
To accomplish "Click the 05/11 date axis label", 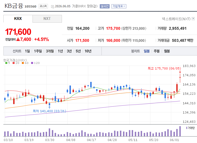I will click(133, 140).
